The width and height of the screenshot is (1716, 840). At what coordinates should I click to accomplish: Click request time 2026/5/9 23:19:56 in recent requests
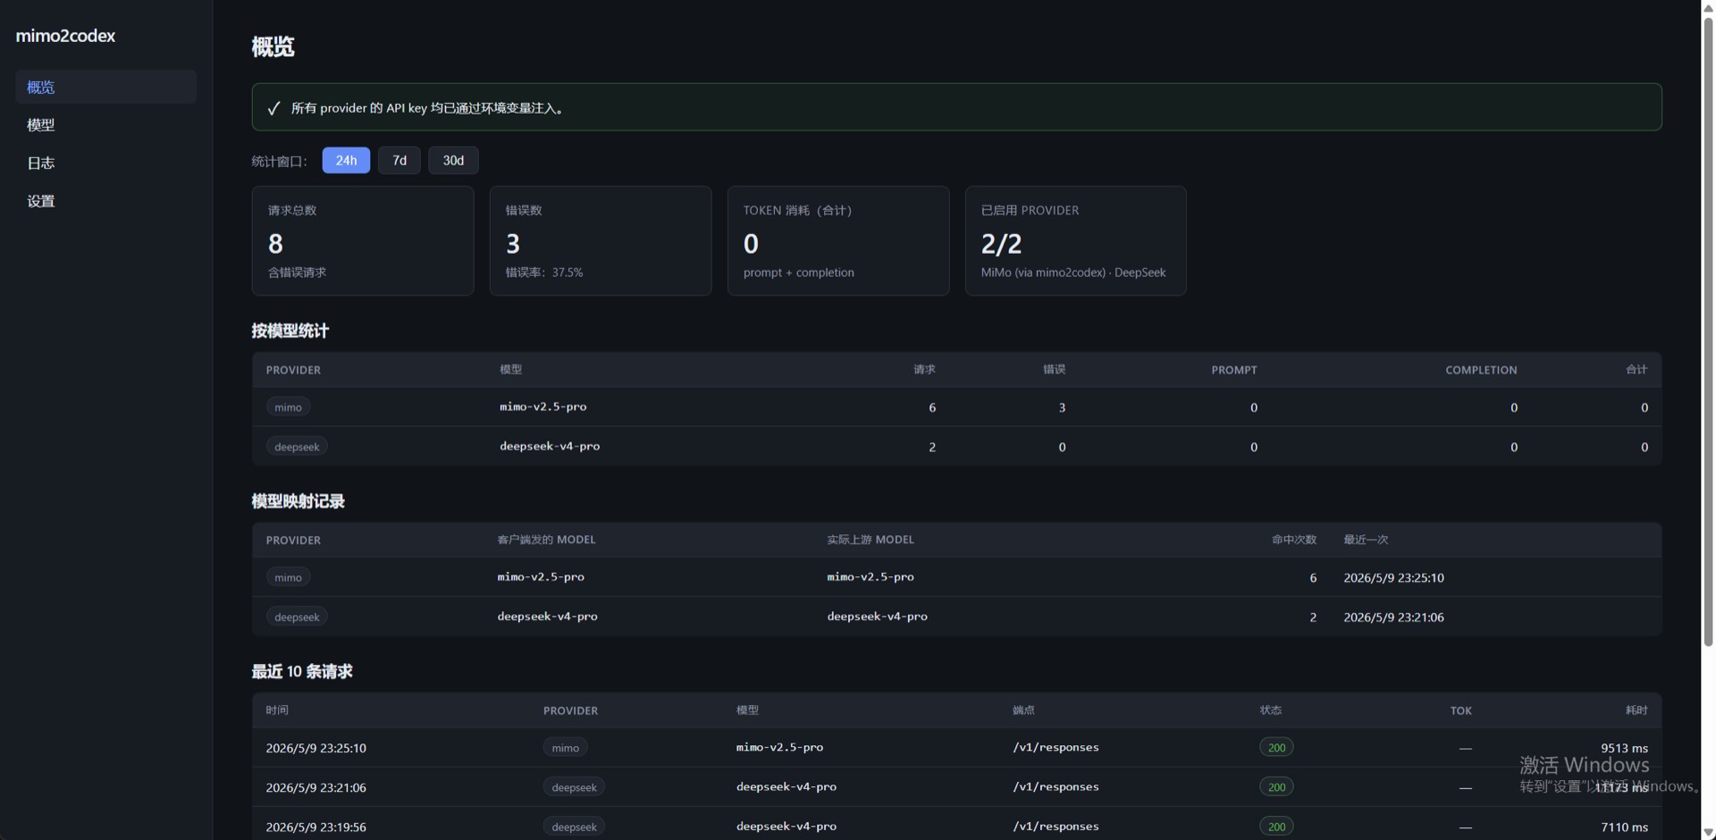point(315,827)
